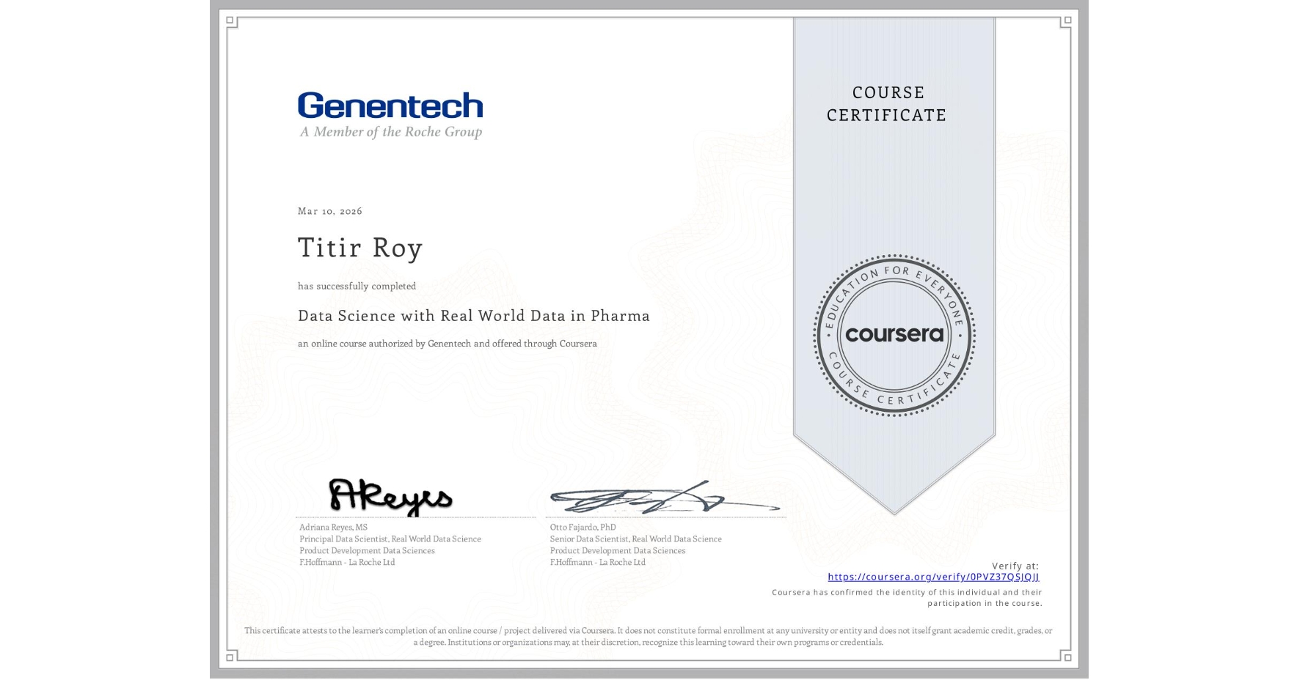Screen dimensions: 1300x680
Task: Click 'Coursera has confirmed the identity' statement
Action: tap(907, 598)
